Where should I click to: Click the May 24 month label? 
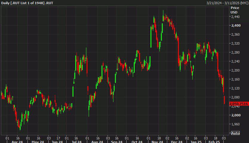point(38,142)
